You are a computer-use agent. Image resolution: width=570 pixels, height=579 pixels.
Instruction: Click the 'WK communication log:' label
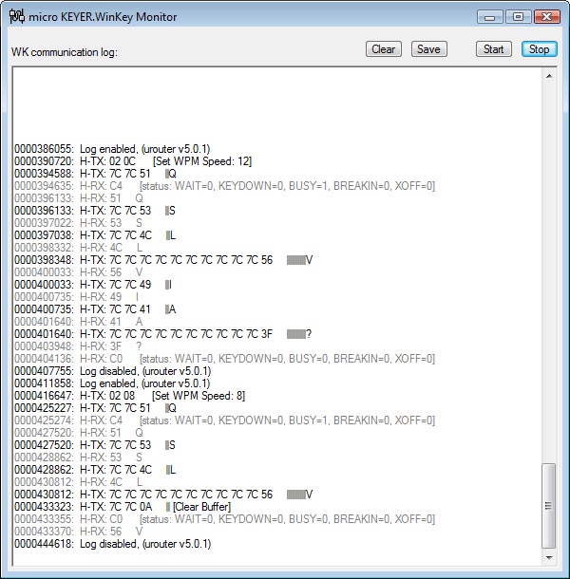click(x=65, y=52)
